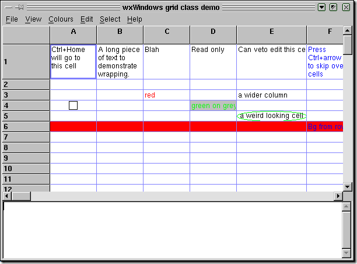This screenshot has width=357, height=264.
Task: Click inside the white log text area
Action: [x=172, y=230]
